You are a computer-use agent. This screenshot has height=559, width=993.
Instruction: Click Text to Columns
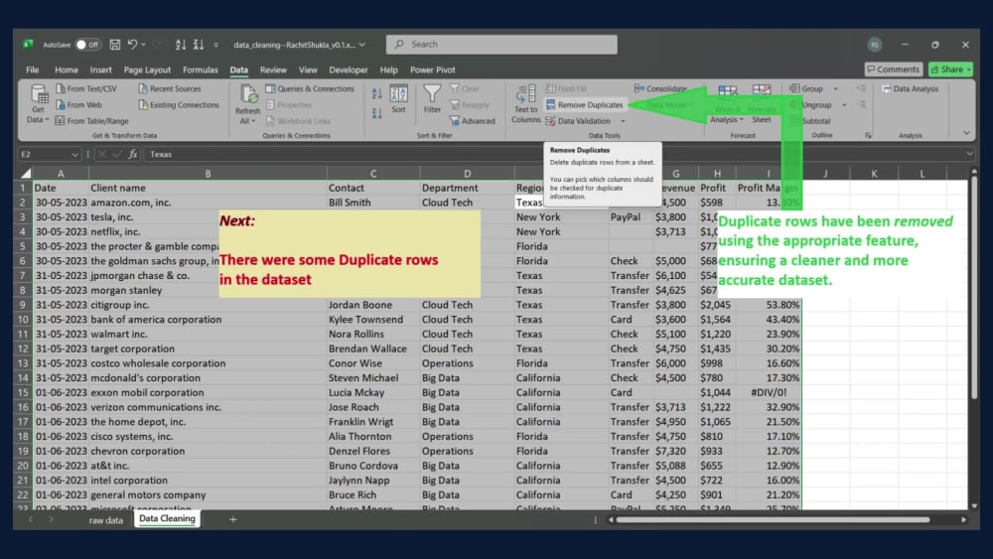click(x=525, y=104)
